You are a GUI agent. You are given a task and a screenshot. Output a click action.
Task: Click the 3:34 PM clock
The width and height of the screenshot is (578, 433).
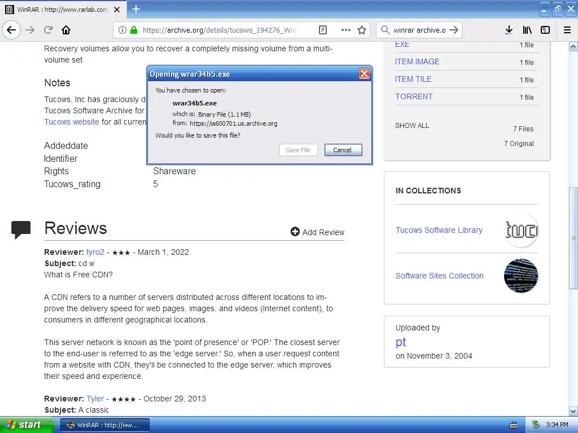pos(557,425)
